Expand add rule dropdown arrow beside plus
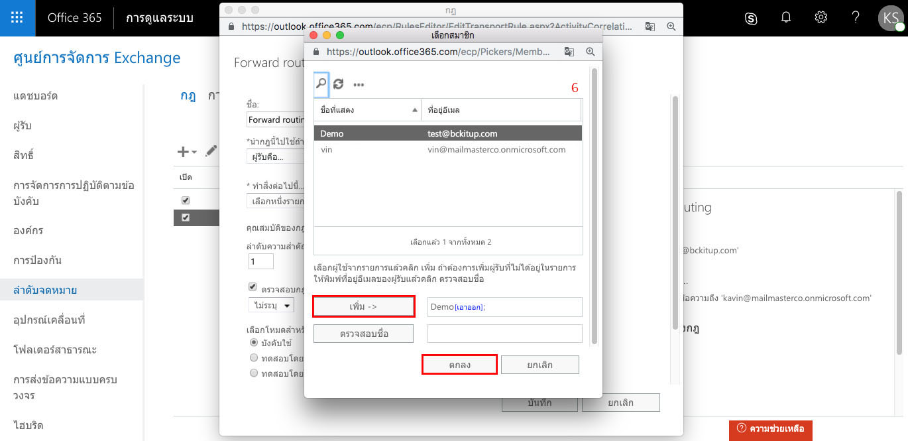This screenshot has height=441, width=908. coord(194,153)
